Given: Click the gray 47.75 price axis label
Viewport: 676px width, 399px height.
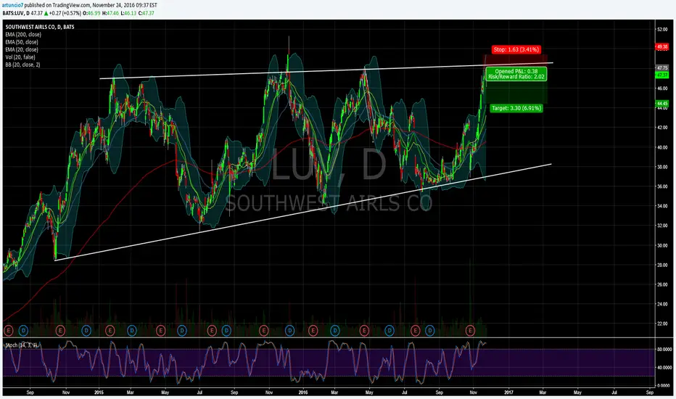Looking at the screenshot, I should click(661, 67).
